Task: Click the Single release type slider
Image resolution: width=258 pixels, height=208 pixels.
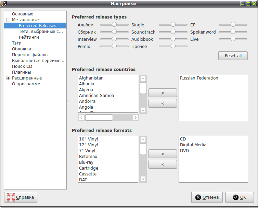Action: point(173,25)
